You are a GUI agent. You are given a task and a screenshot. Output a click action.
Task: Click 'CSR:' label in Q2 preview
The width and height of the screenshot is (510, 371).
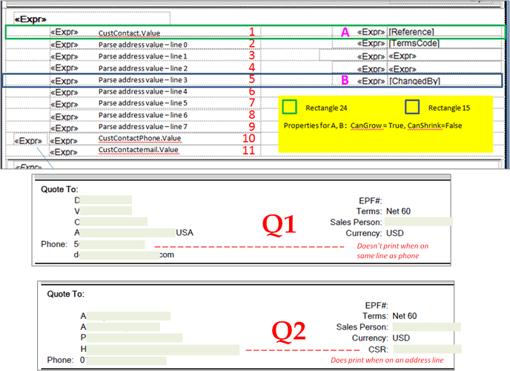pyautogui.click(x=378, y=349)
